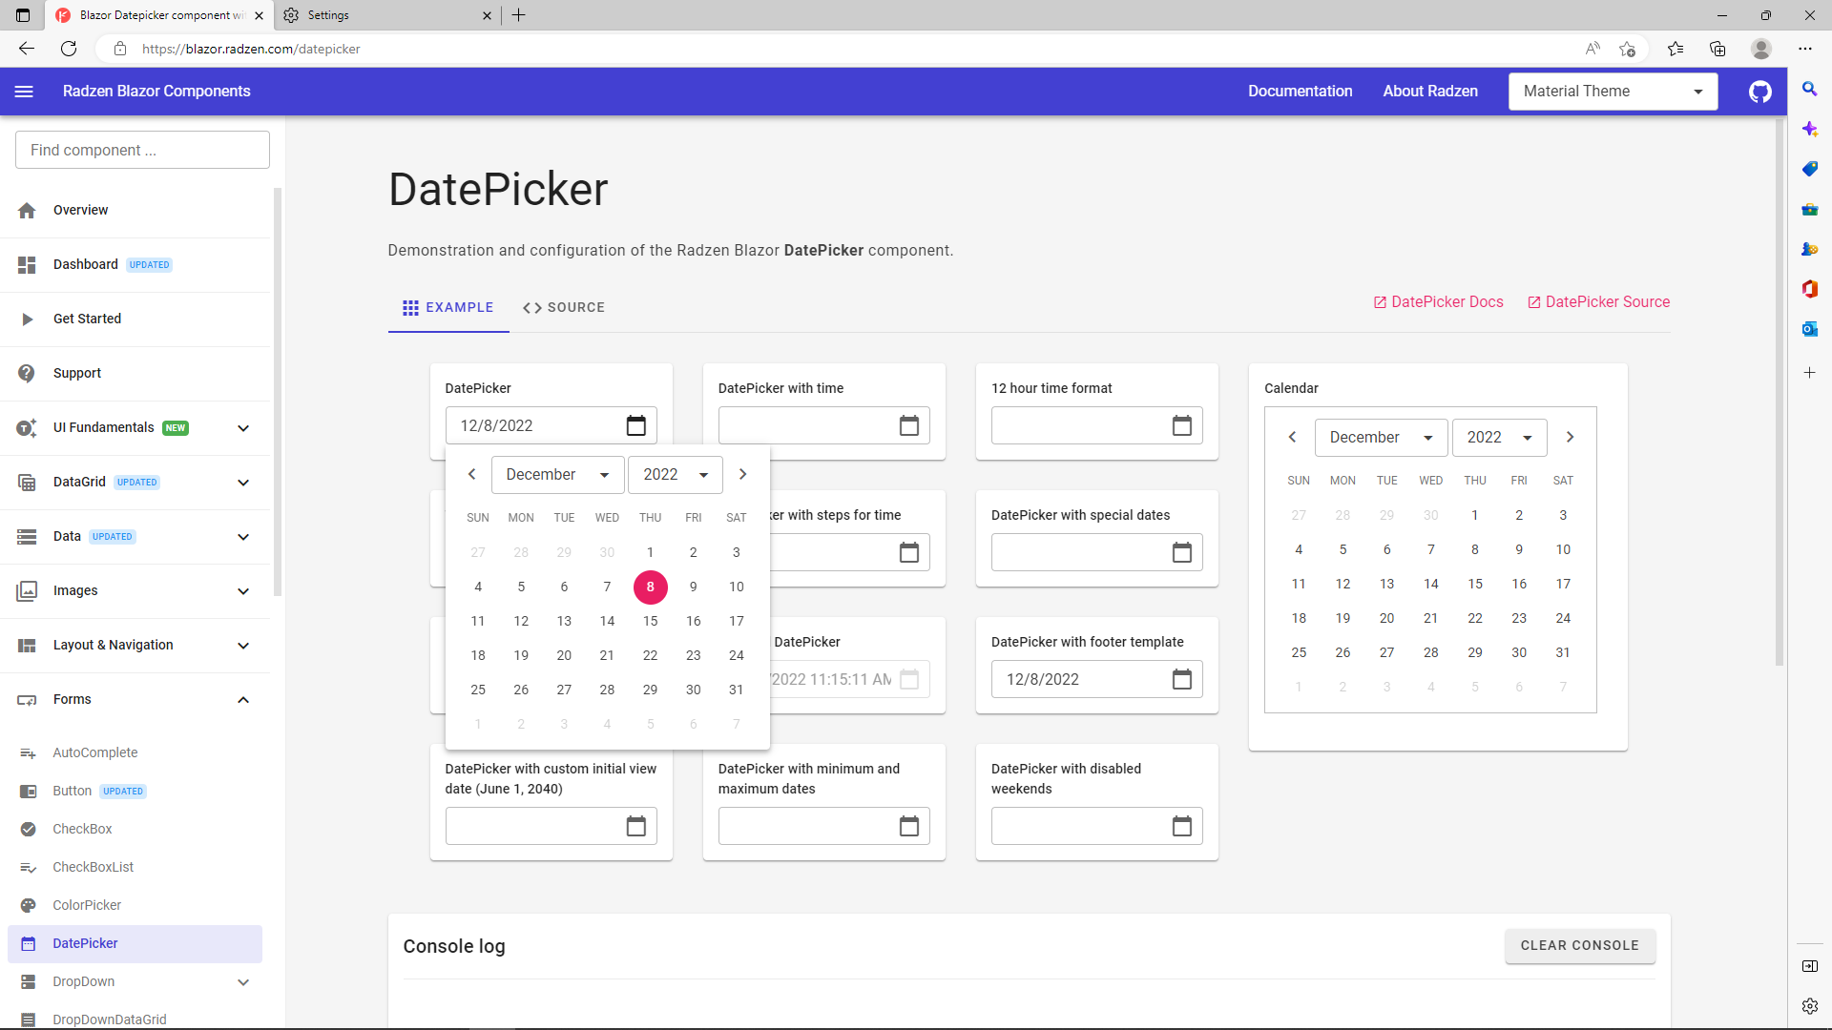Screen dimensions: 1832x1030
Task: Go to next month in inline Calendar
Action: click(1570, 437)
